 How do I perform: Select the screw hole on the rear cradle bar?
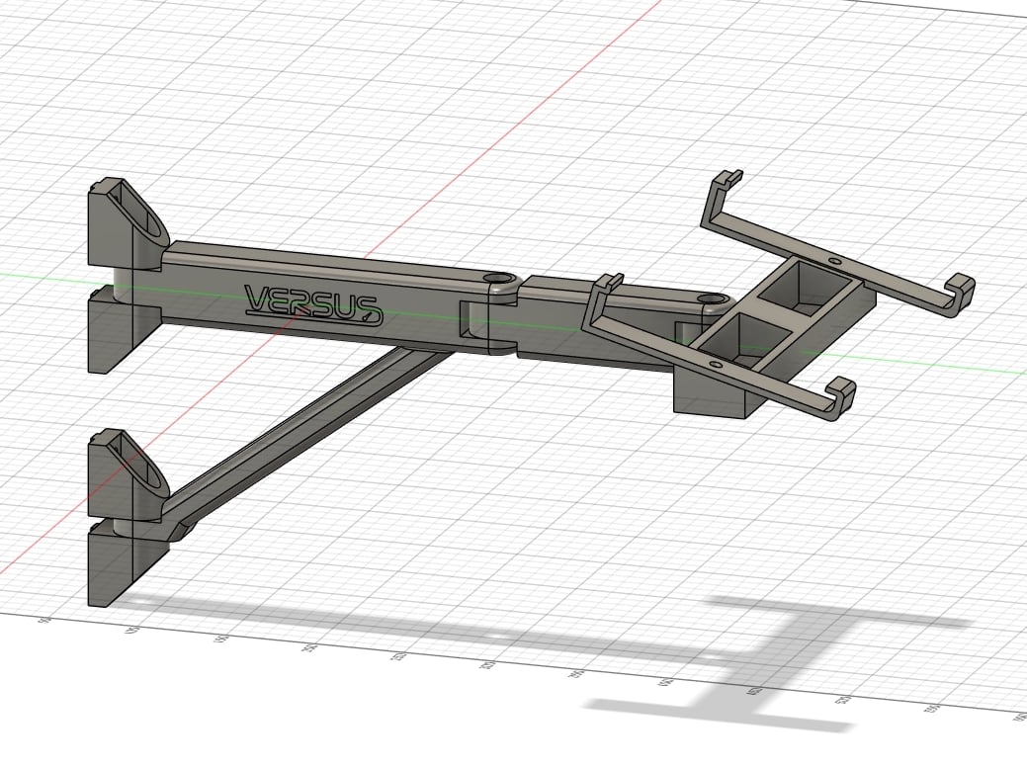(834, 260)
